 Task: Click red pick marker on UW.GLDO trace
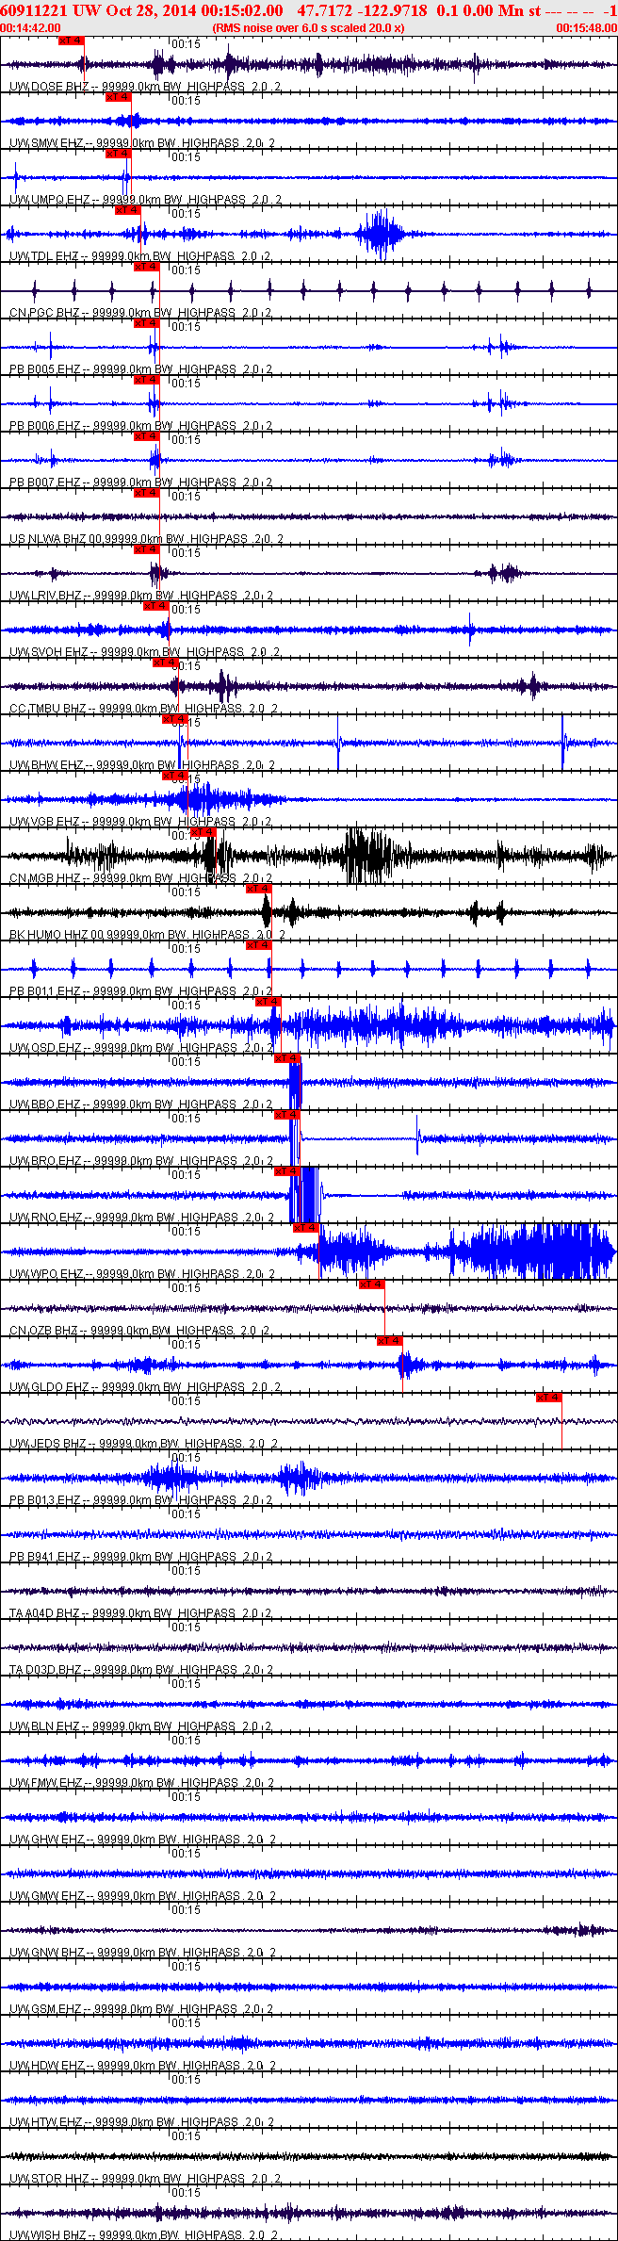[389, 1341]
